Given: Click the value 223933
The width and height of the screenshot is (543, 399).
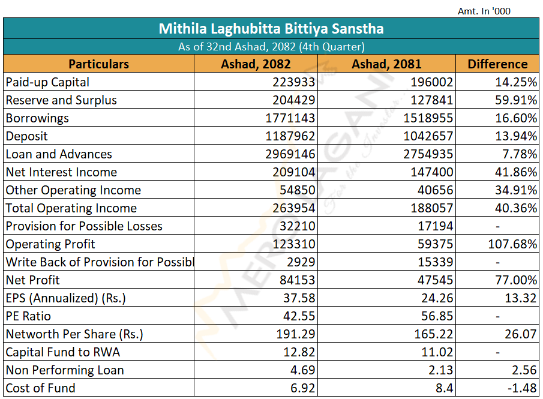Looking at the screenshot, I should (293, 82).
